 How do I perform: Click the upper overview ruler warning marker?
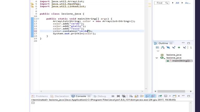coord(150,4)
